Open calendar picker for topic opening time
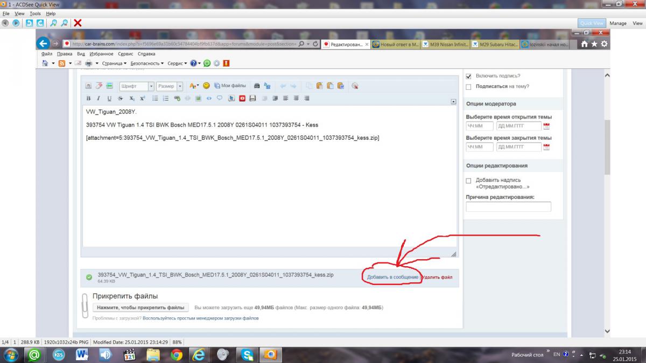 [x=547, y=126]
